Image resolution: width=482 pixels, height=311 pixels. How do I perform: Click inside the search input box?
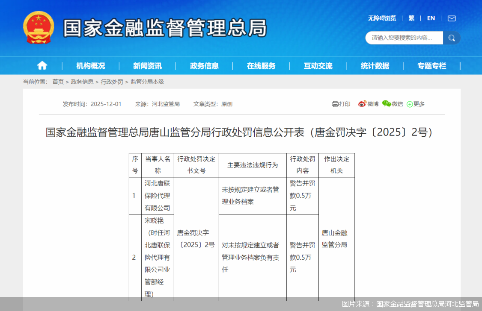(x=402, y=38)
